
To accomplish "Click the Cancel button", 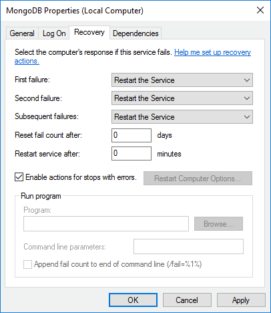I will click(187, 300).
